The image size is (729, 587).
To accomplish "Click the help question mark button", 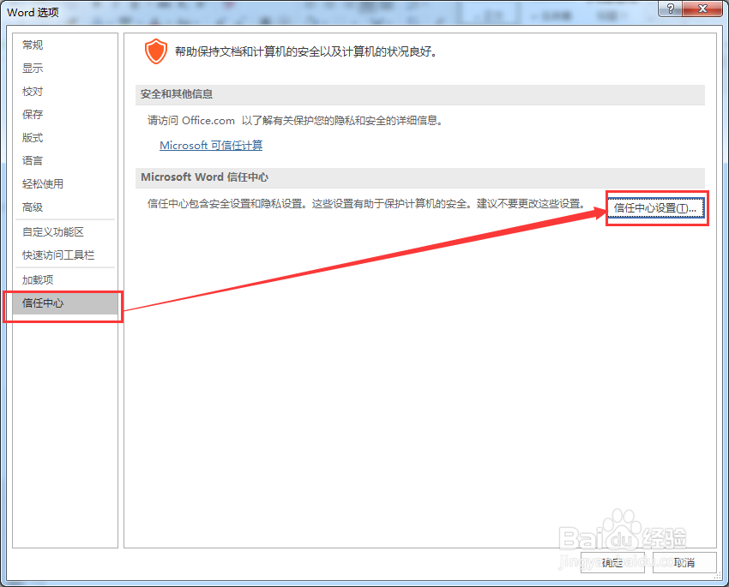I will [670, 9].
